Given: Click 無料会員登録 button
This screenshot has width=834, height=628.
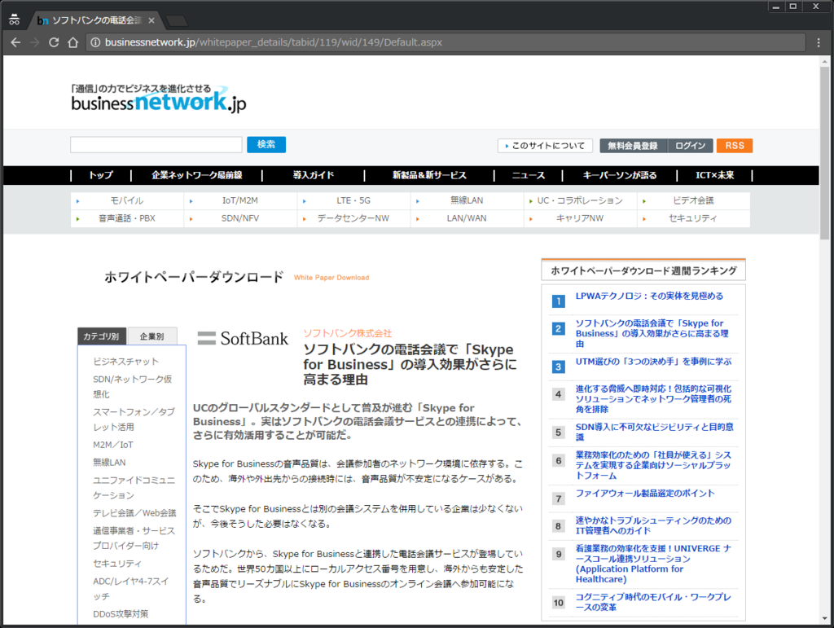Looking at the screenshot, I should [x=633, y=146].
